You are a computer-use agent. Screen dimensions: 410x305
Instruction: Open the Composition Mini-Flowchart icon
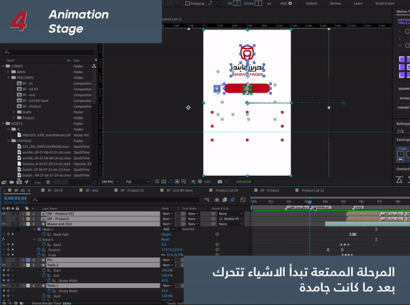pos(206,200)
